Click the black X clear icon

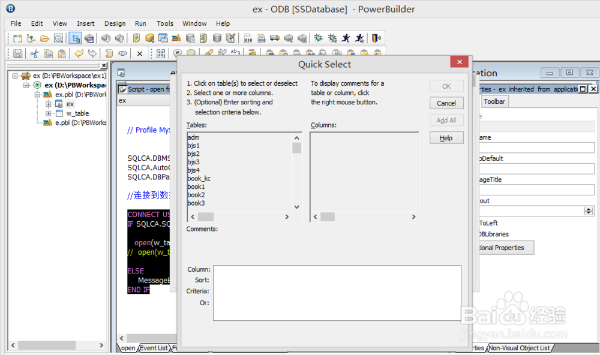[x=140, y=54]
